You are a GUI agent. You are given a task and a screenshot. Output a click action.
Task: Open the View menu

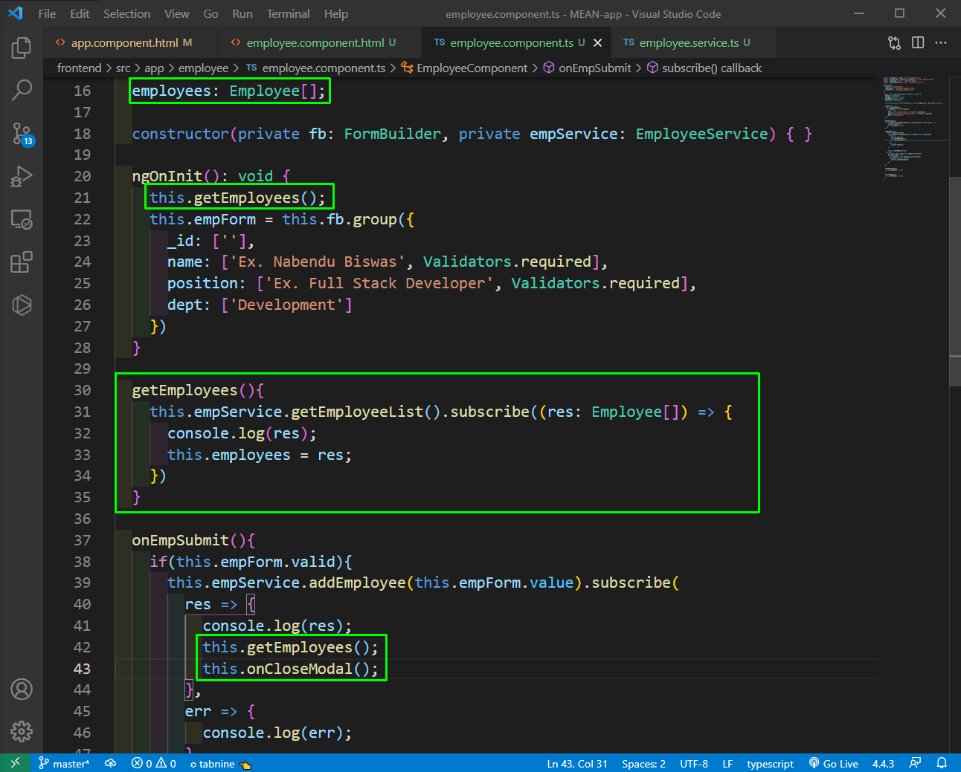point(176,13)
